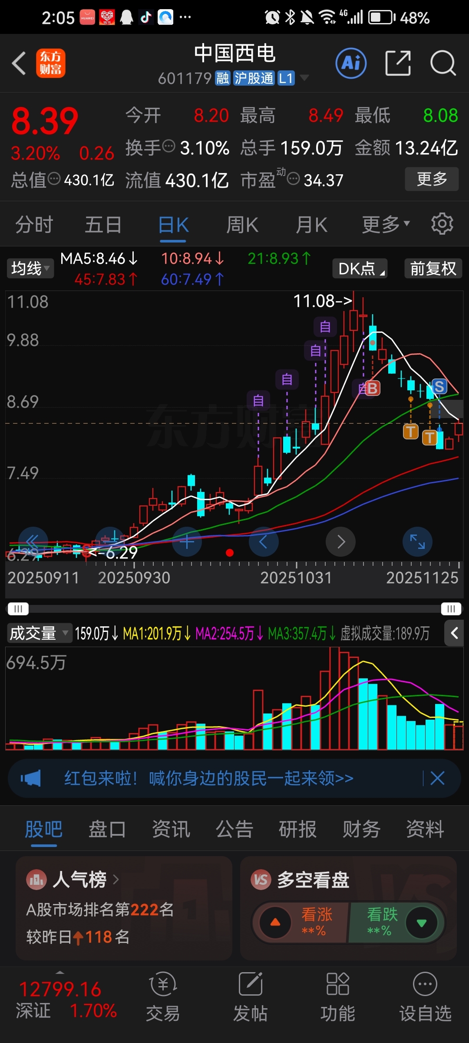Expand the 深证 index bar arrow

[x=60, y=972]
